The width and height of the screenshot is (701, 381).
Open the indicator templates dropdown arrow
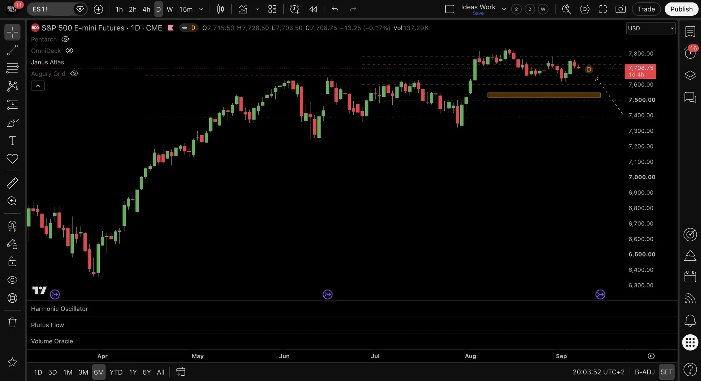pyautogui.click(x=257, y=9)
